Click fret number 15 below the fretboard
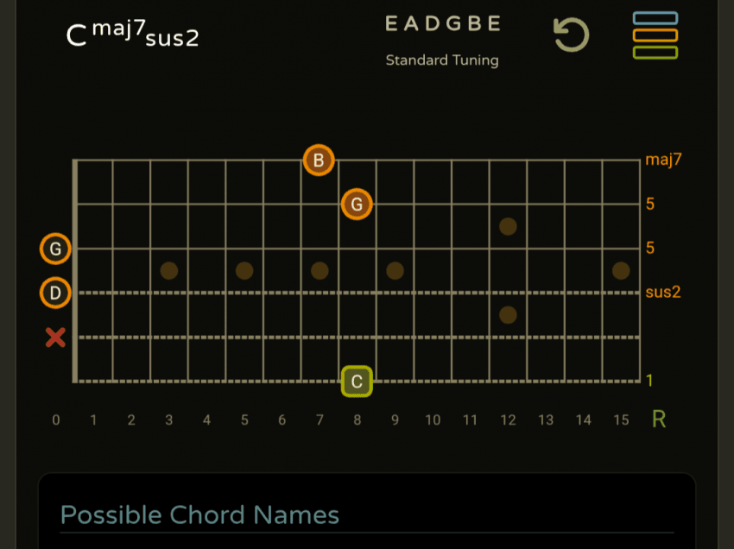 coord(621,420)
